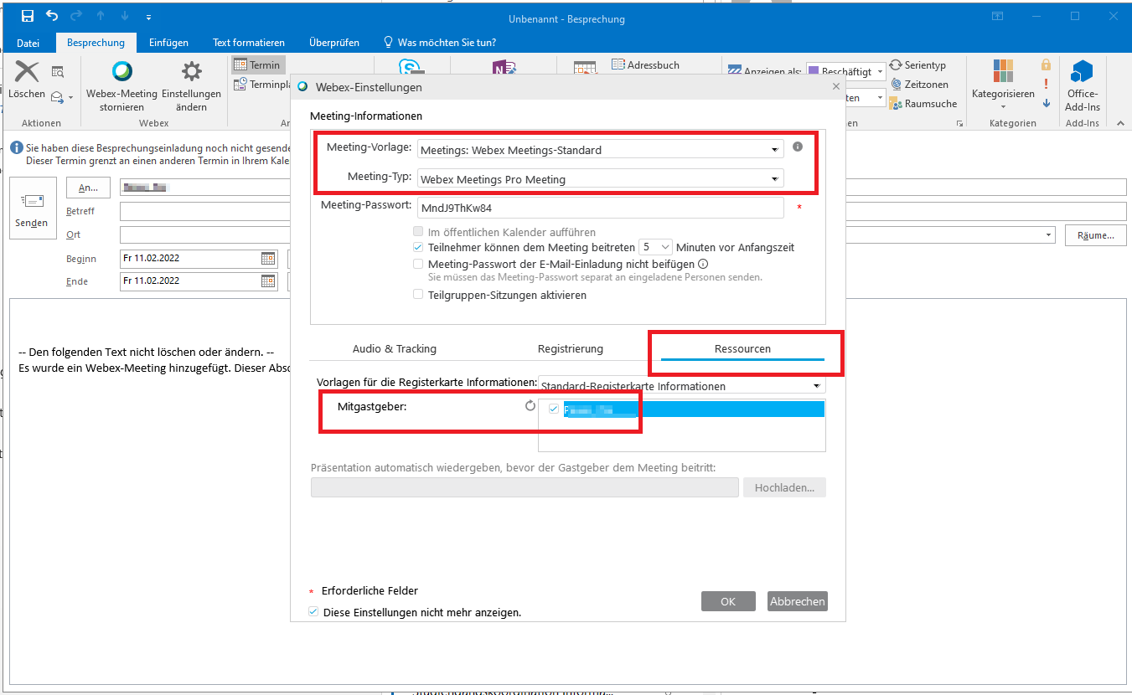The image size is (1132, 695).
Task: Switch to the Audio & Tracking tab
Action: click(394, 348)
